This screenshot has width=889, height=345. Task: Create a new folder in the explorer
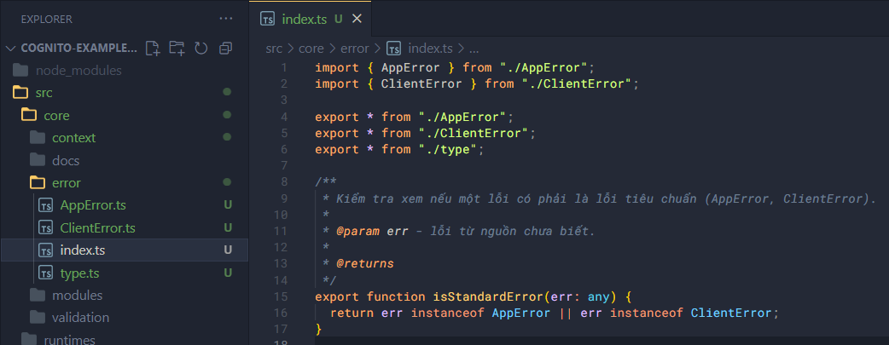point(177,49)
